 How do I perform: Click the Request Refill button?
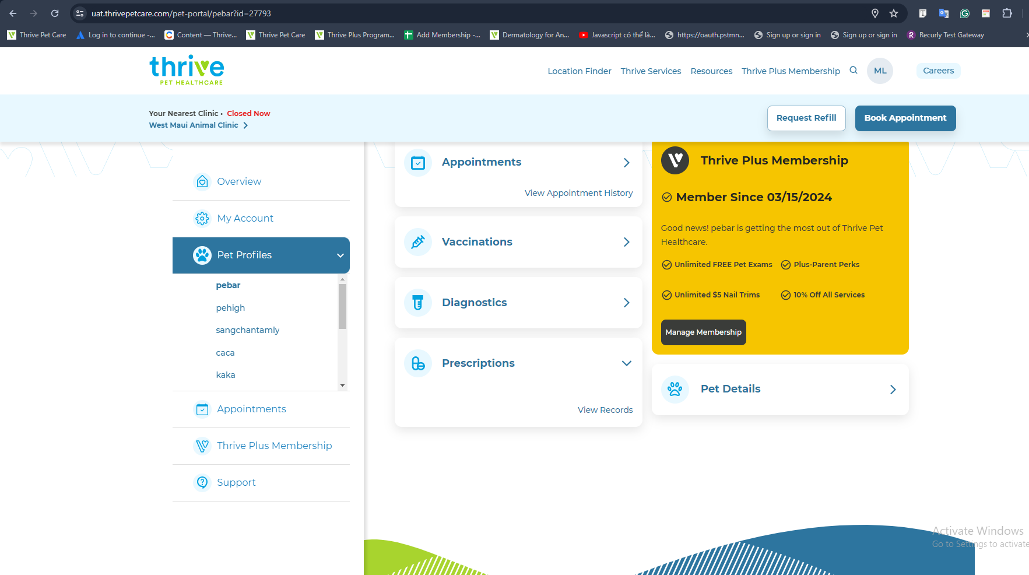[806, 118]
